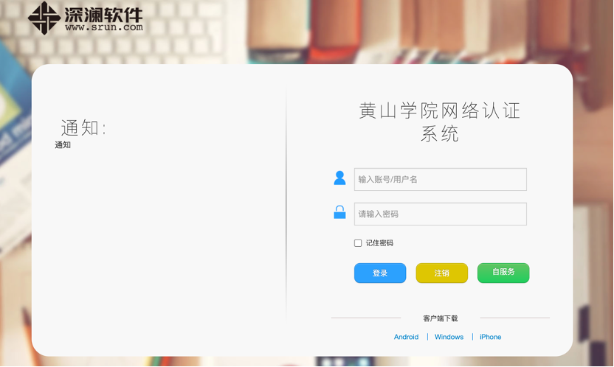Open the iPhone client download link
Image resolution: width=614 pixels, height=367 pixels.
(x=490, y=337)
